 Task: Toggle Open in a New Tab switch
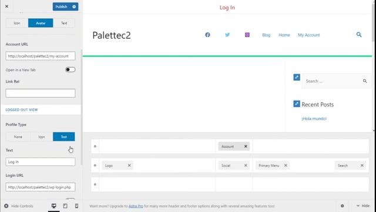click(70, 69)
